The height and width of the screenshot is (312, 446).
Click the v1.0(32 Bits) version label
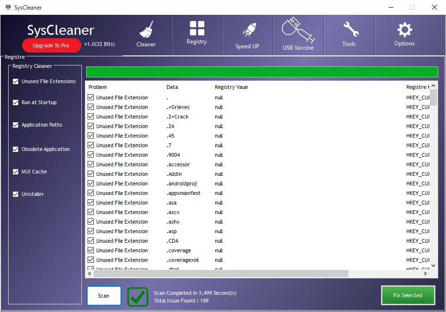(100, 44)
